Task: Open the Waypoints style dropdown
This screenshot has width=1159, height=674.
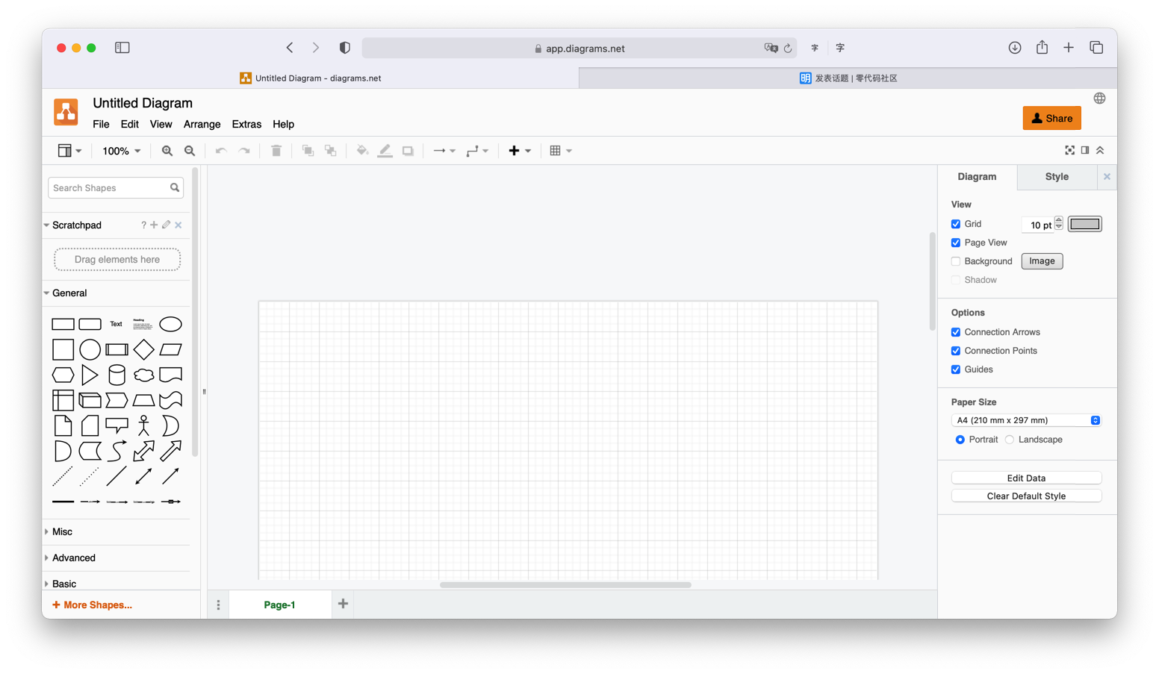Action: pos(477,151)
